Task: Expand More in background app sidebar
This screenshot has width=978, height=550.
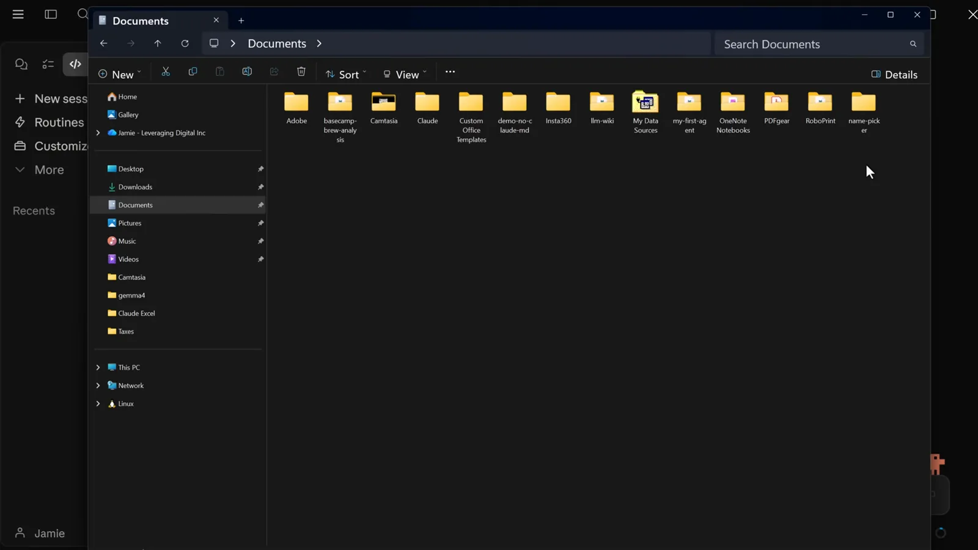Action: tap(39, 170)
